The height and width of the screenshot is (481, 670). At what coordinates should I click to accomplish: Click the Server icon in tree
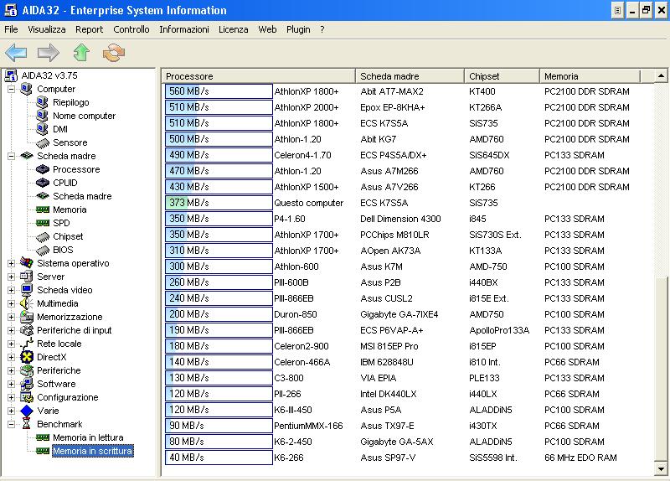pos(27,277)
